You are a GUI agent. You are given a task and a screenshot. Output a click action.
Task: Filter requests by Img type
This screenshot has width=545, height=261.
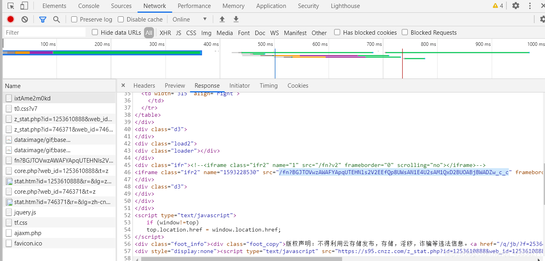(206, 33)
